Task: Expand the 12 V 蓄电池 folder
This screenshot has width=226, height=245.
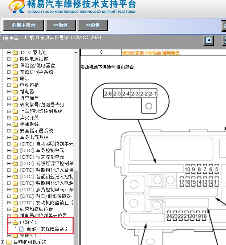Action: click(9, 53)
